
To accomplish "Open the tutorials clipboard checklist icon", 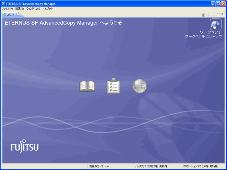I will 113,86.
